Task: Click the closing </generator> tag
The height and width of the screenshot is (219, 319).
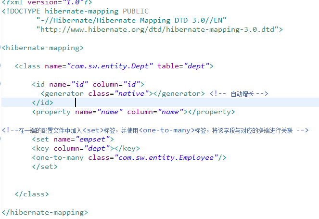Action: (x=179, y=94)
